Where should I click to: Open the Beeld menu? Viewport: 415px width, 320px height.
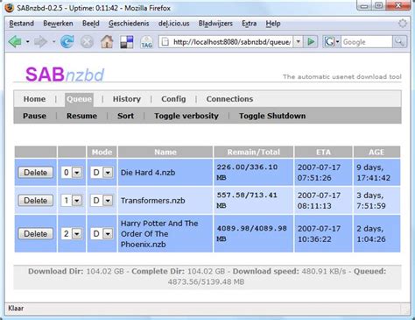pyautogui.click(x=91, y=24)
